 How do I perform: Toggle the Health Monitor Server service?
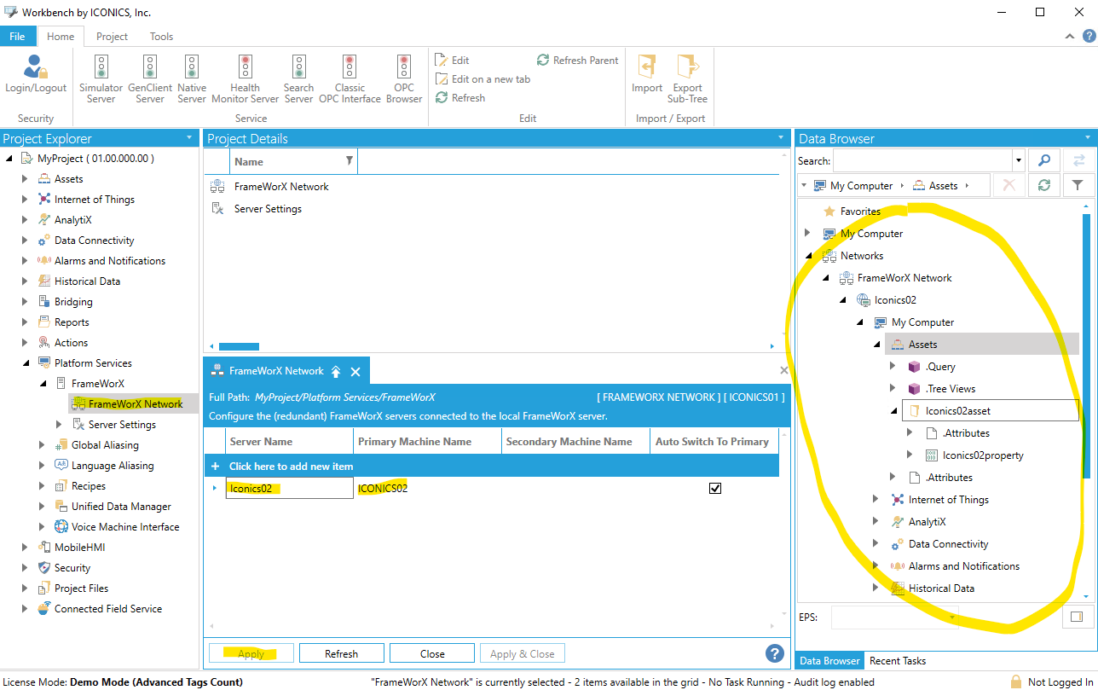[x=245, y=78]
